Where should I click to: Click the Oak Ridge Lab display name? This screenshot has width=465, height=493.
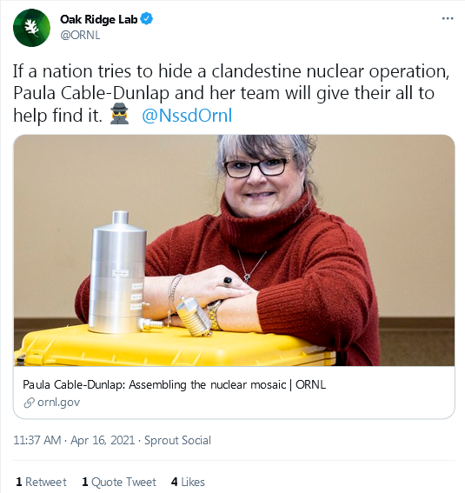point(99,19)
